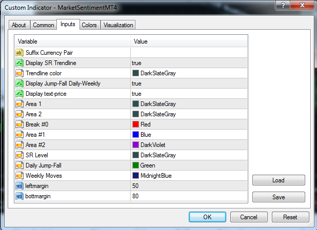Select the Display text-price variable name
The image size is (317, 230).
point(46,94)
